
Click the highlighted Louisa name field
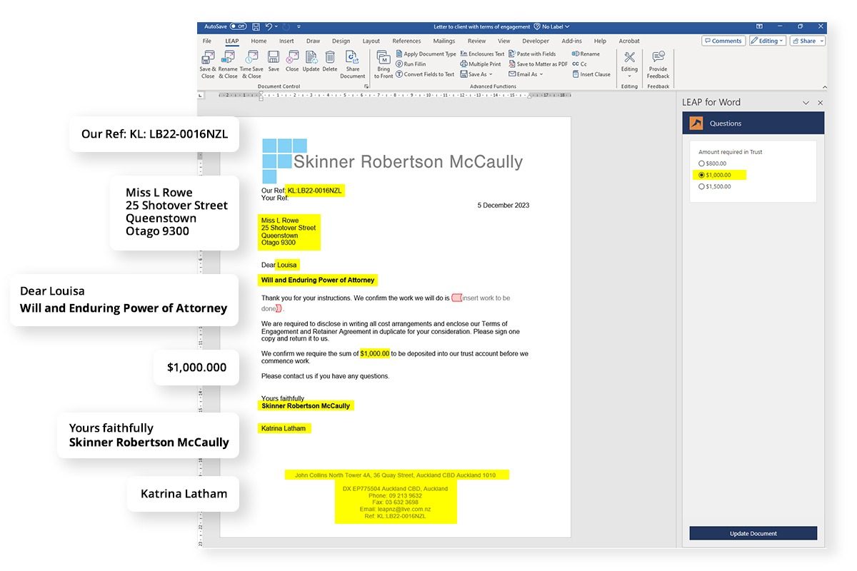pos(287,265)
